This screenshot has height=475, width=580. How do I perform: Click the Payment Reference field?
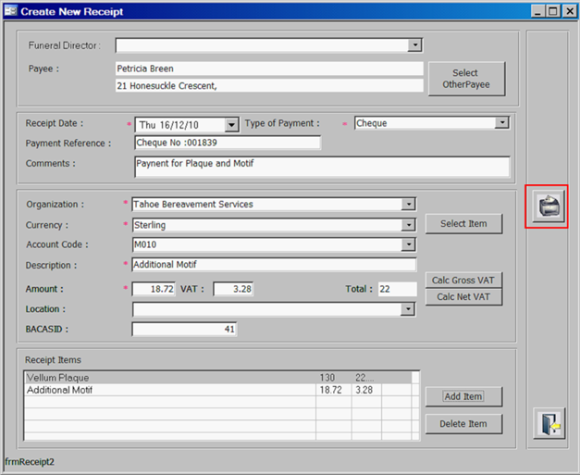(x=228, y=143)
